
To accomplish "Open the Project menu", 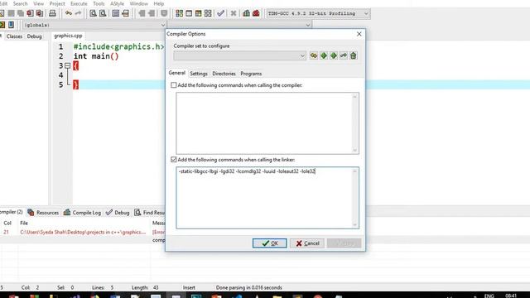I will (x=57, y=3).
